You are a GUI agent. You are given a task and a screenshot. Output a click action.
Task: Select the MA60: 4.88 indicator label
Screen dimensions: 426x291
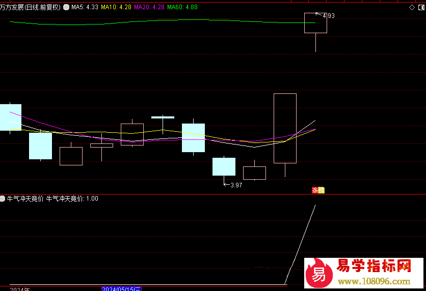(x=182, y=8)
